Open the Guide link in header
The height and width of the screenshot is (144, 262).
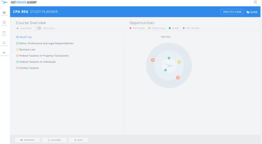click(x=252, y=12)
